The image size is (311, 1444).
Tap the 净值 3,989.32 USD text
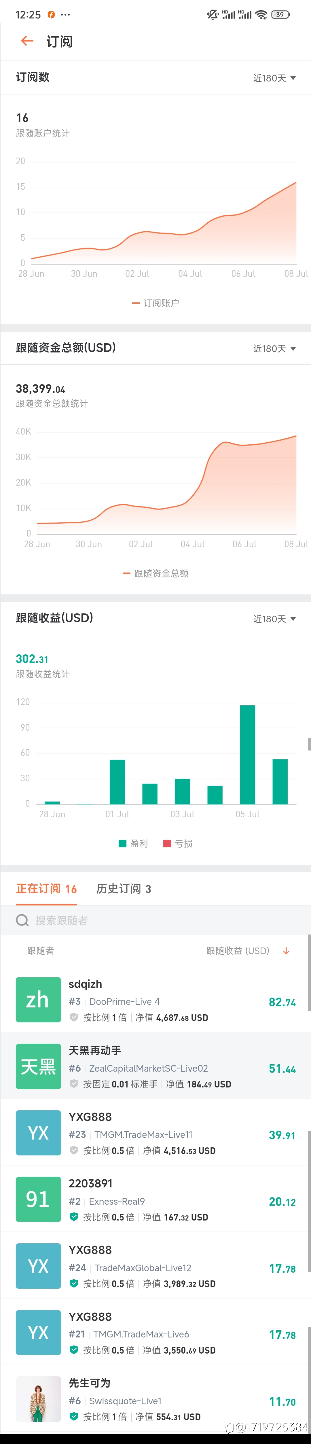point(179,1284)
